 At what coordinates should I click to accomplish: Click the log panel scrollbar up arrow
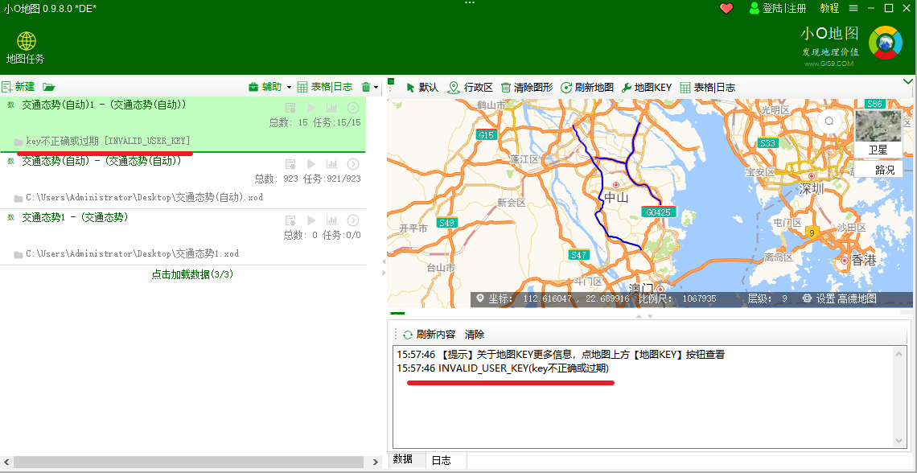click(899, 352)
